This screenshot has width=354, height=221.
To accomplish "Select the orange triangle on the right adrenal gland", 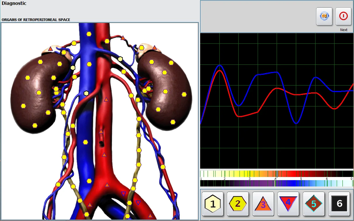I will 155,47.
